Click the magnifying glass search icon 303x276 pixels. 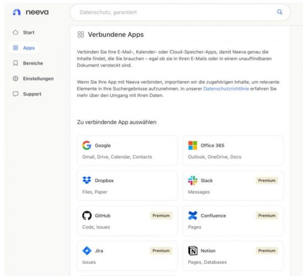click(x=280, y=12)
